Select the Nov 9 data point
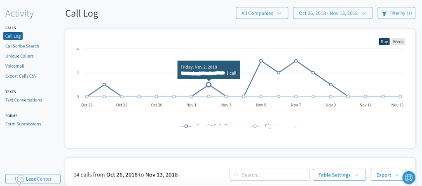Screen dimensions: 422x186 331,85
